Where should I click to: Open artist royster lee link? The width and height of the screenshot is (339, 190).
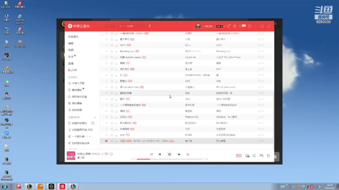click(x=190, y=57)
